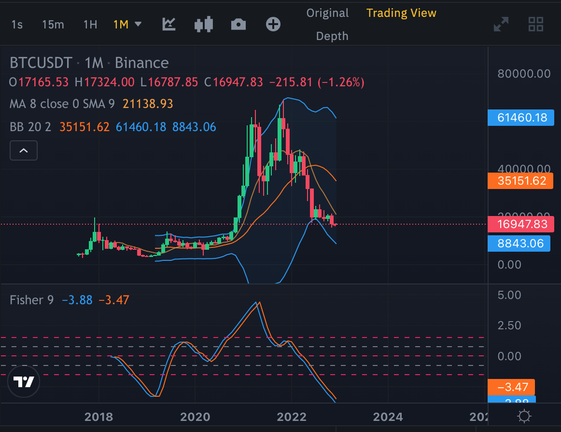
Task: Click the TradingView logo badge
Action: [x=24, y=382]
